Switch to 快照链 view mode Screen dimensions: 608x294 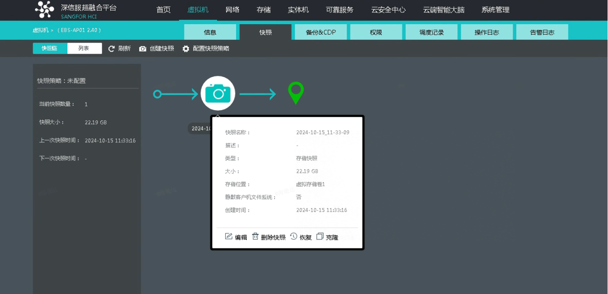point(49,48)
